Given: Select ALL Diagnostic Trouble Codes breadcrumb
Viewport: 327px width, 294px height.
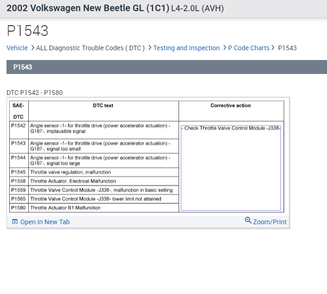Looking at the screenshot, I should click(90, 48).
